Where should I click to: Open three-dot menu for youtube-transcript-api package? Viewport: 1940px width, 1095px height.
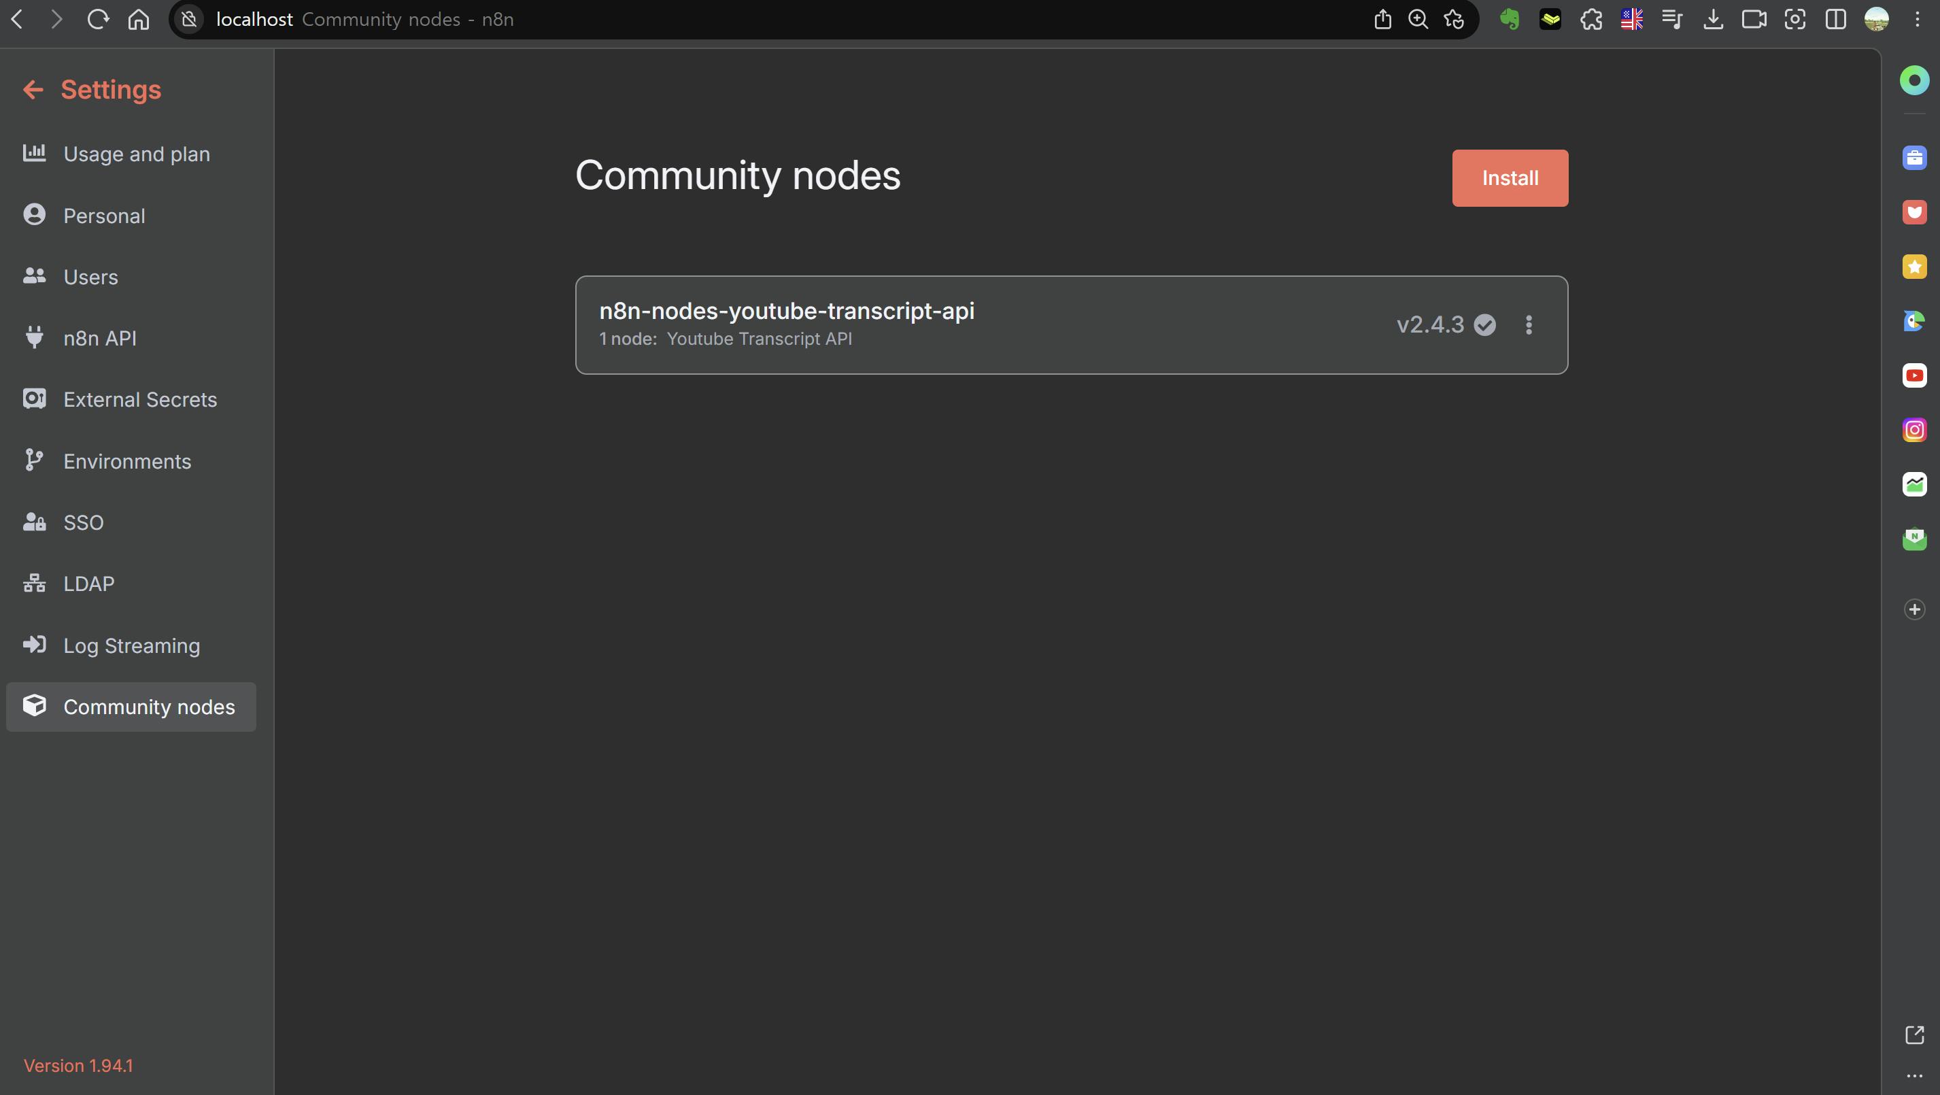pos(1528,324)
